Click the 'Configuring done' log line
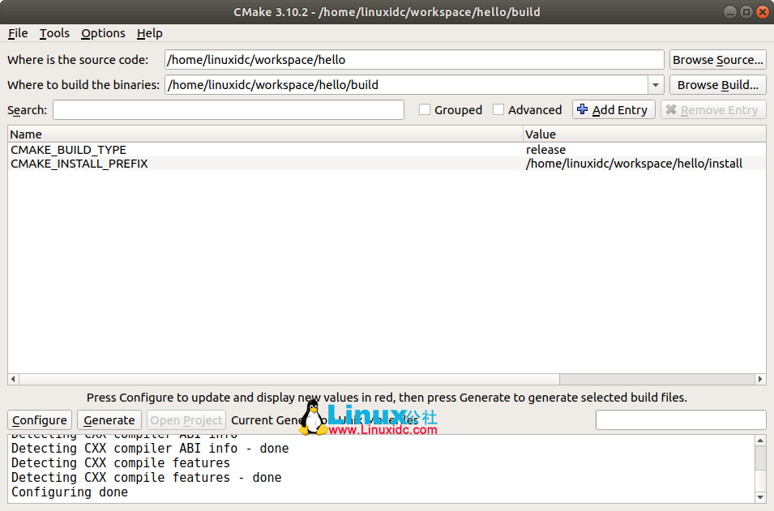The image size is (774, 511). coord(70,492)
